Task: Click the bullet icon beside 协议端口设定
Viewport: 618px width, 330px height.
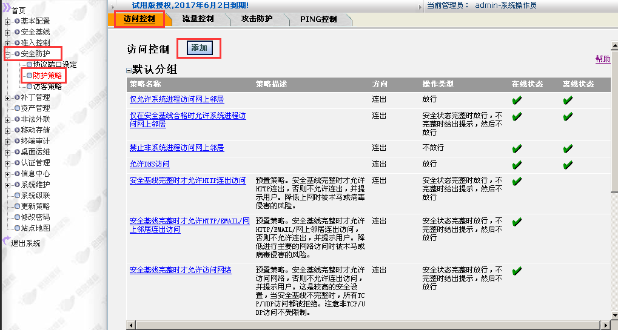Action: click(29, 65)
